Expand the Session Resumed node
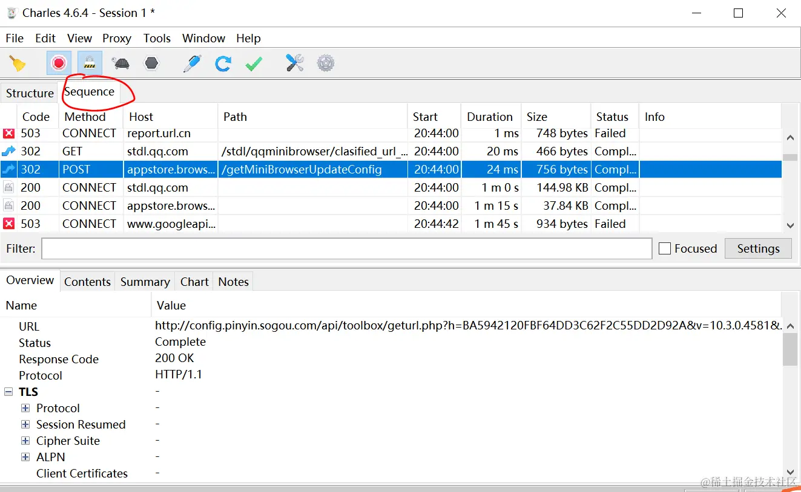This screenshot has height=492, width=801. pos(25,425)
